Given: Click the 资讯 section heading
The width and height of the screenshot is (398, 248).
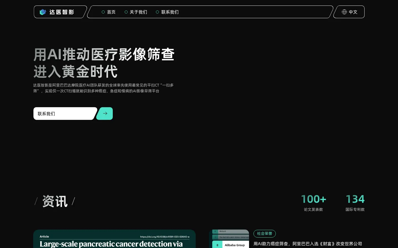Looking at the screenshot, I should pos(55,201).
